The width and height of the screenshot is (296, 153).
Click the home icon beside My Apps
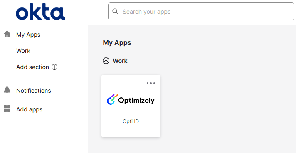click(x=7, y=34)
